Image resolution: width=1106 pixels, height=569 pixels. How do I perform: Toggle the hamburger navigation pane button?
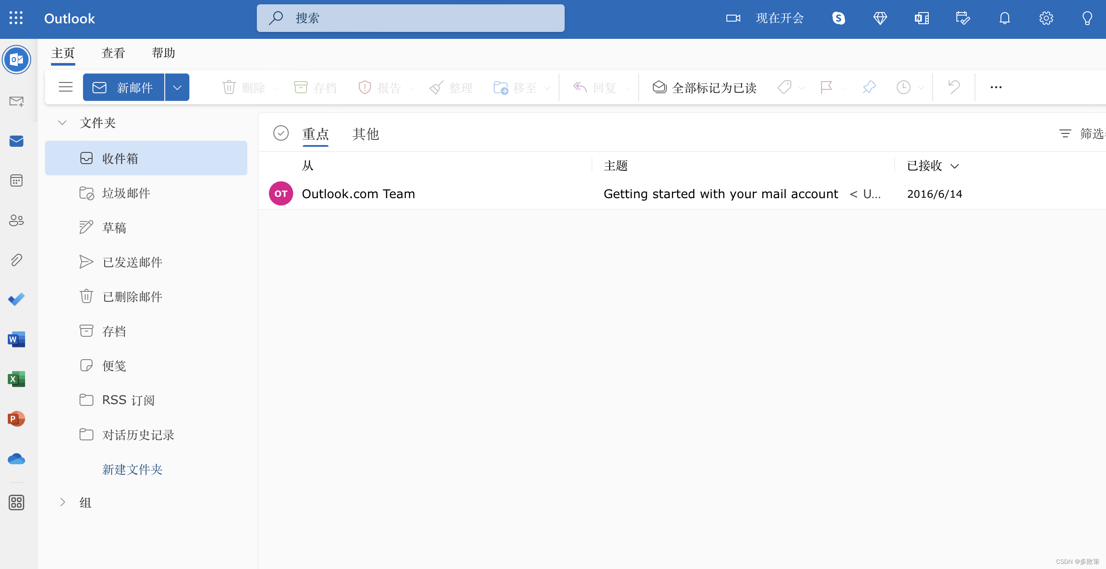pos(66,87)
